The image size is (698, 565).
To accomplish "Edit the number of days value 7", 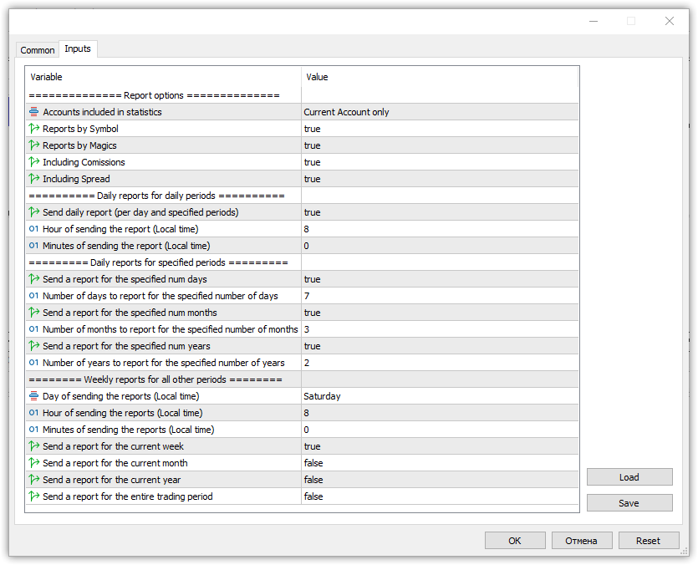I will pyautogui.click(x=439, y=296).
